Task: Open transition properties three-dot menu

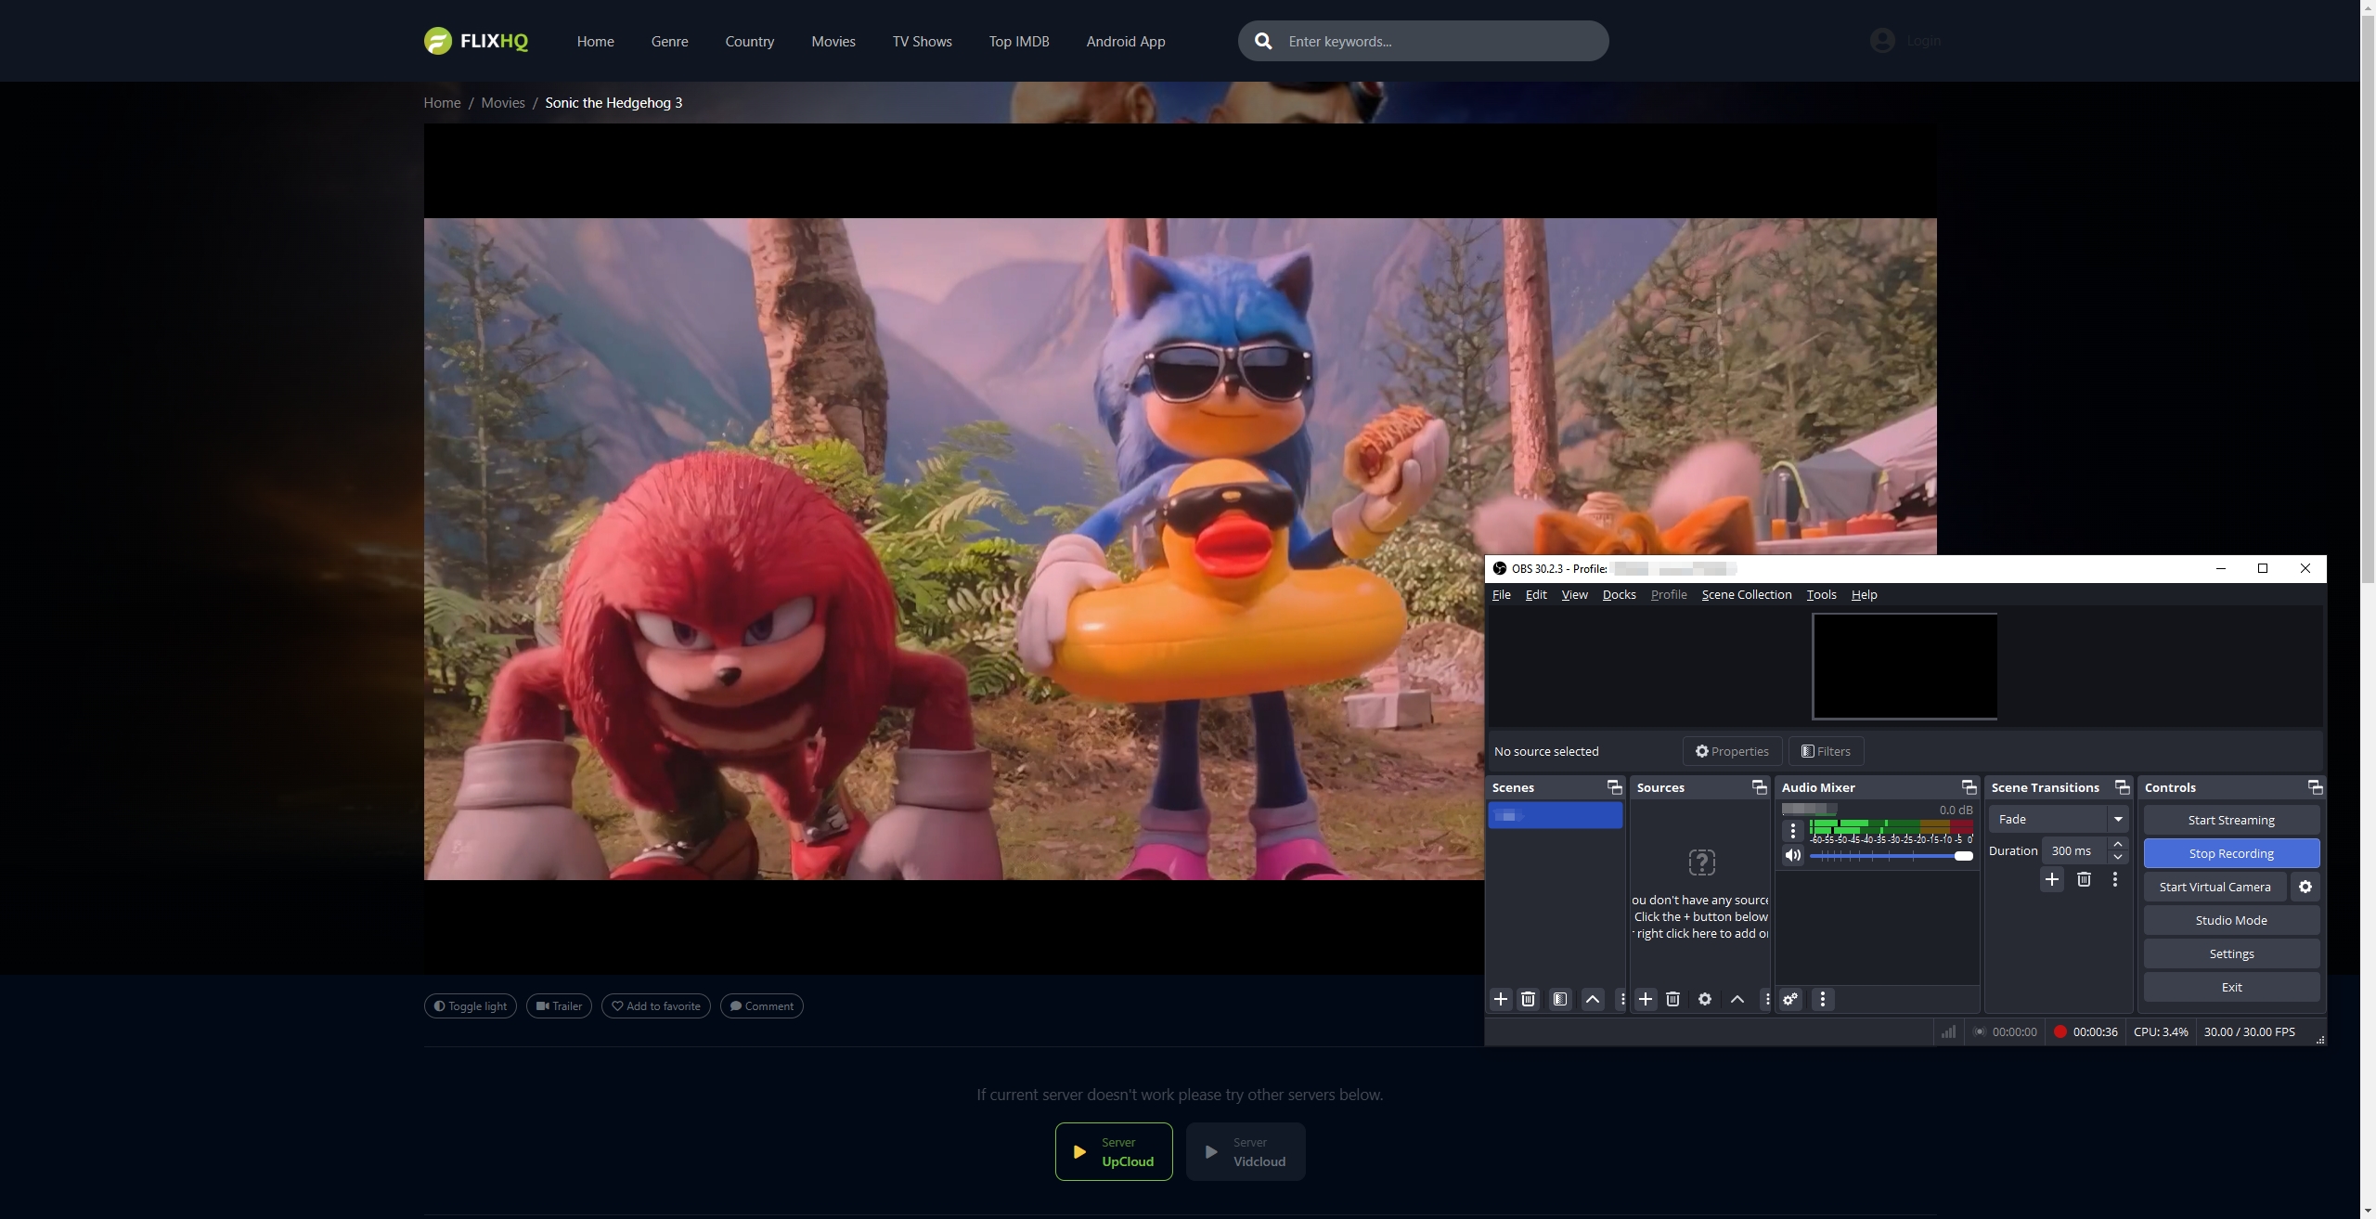Action: click(x=2115, y=879)
